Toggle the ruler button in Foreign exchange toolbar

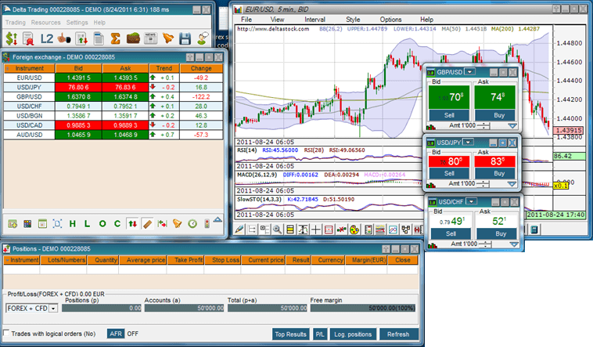147,224
